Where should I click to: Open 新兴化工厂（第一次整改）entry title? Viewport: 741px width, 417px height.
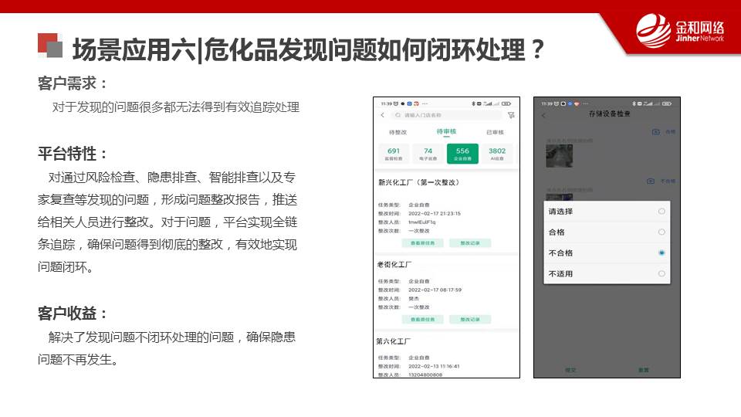(418, 182)
